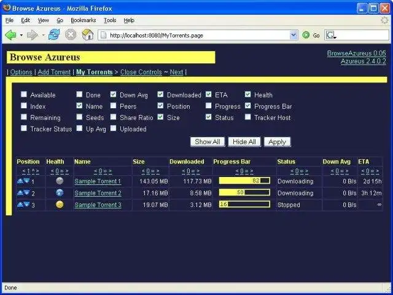Disable the Position column checkbox
This screenshot has height=295, width=393.
point(160,106)
